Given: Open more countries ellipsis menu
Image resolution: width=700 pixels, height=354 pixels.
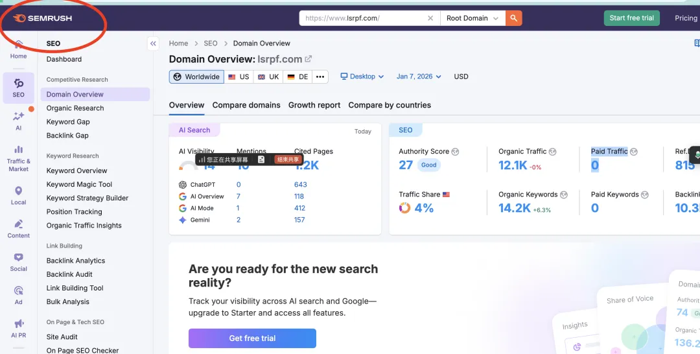Looking at the screenshot, I should pos(320,77).
